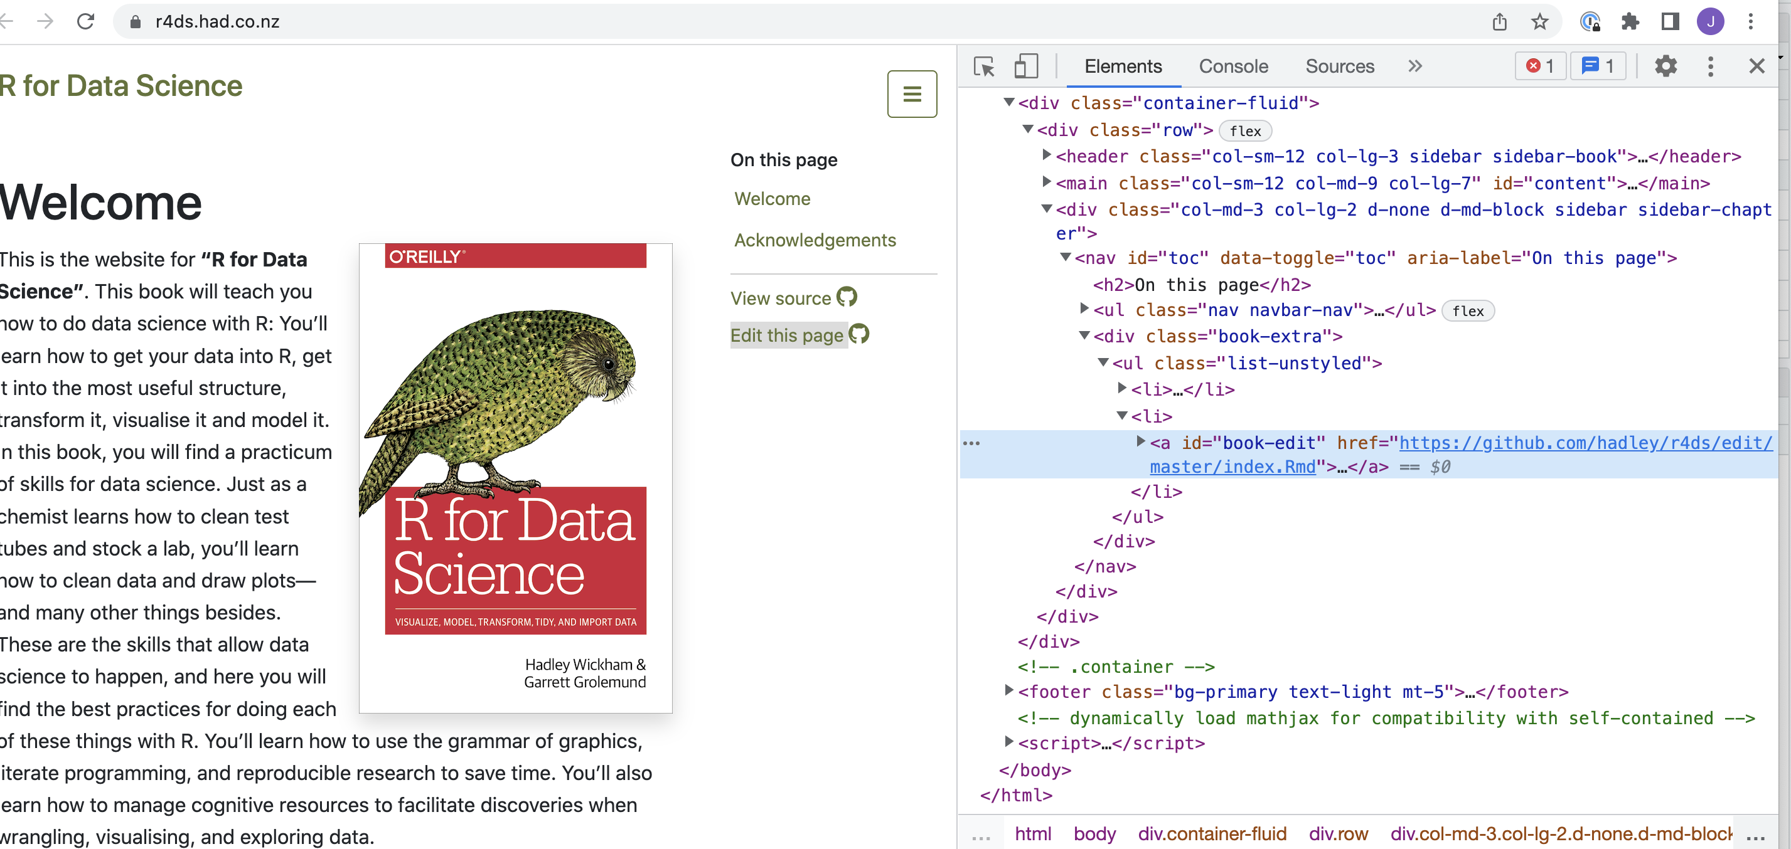The height and width of the screenshot is (849, 1791).
Task: Click the GitHub icon next to Edit this page
Action: click(x=859, y=334)
